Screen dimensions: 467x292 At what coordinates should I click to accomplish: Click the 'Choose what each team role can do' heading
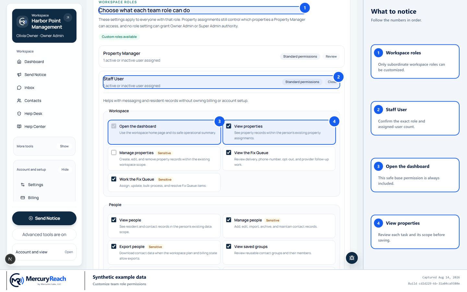[144, 10]
